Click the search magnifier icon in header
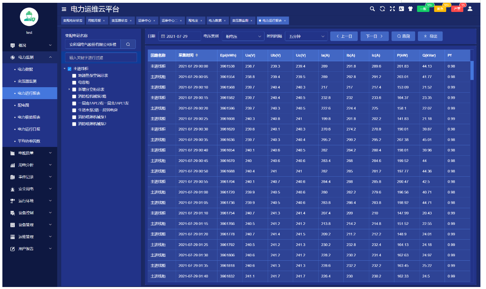486x289 pixels. pos(372,9)
